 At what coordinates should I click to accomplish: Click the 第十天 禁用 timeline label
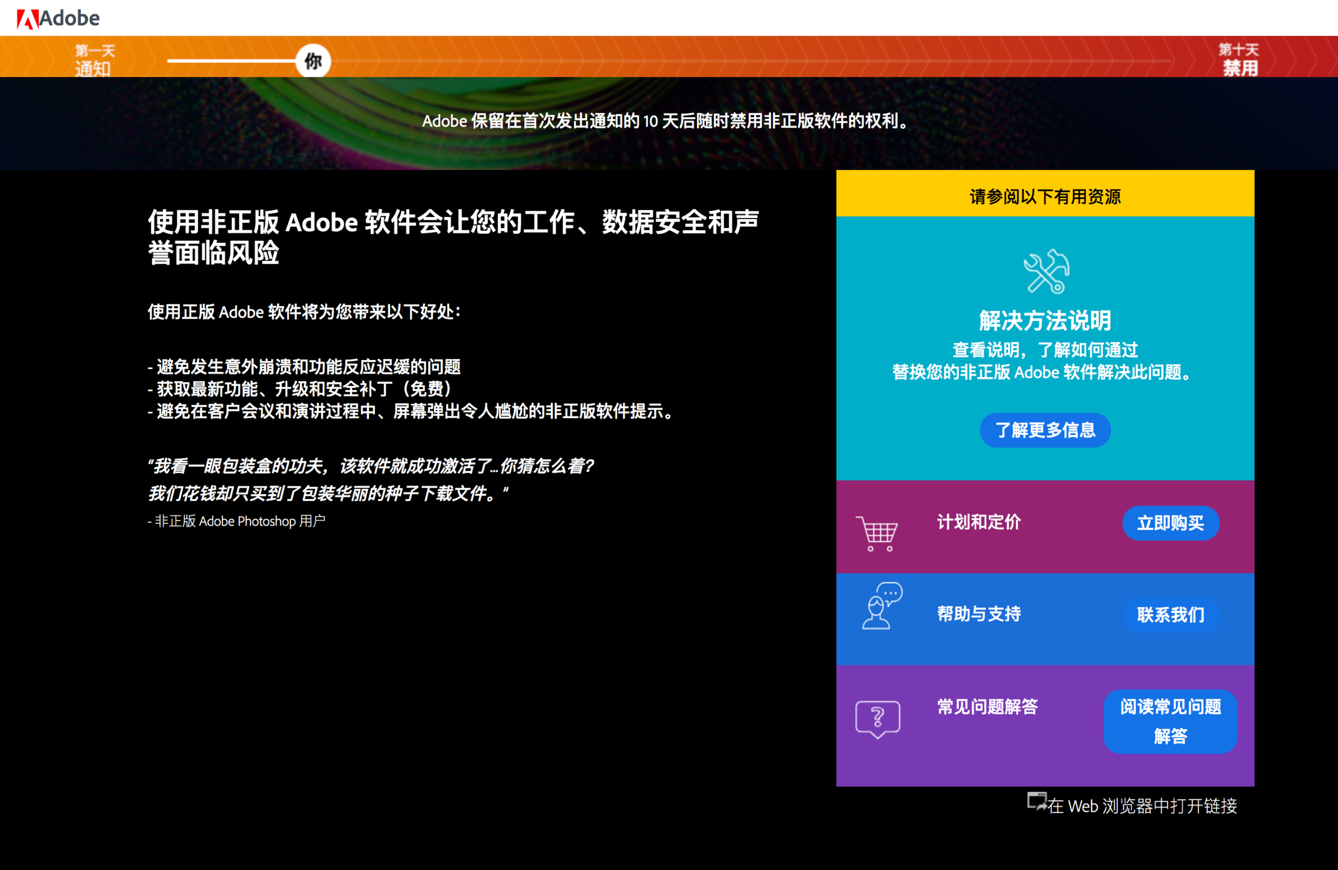click(x=1239, y=59)
